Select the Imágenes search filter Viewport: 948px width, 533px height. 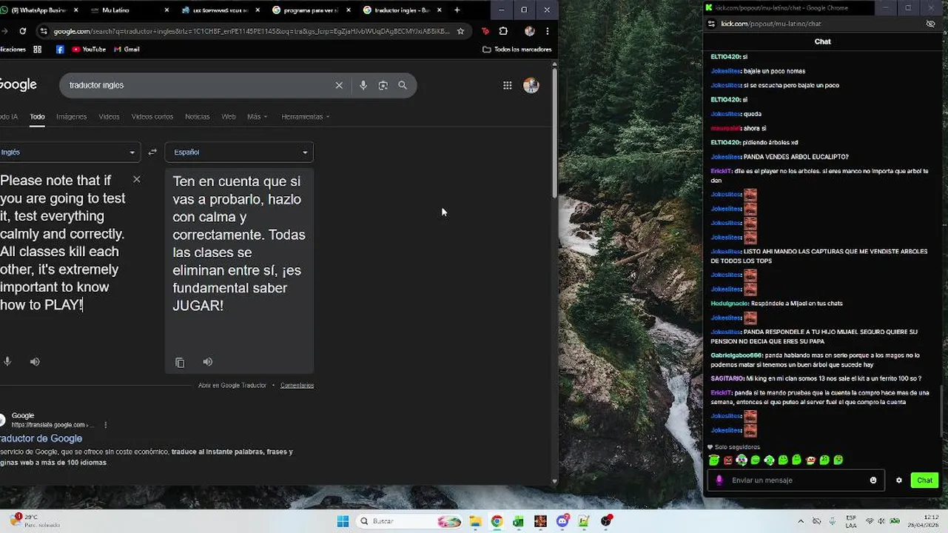point(72,116)
